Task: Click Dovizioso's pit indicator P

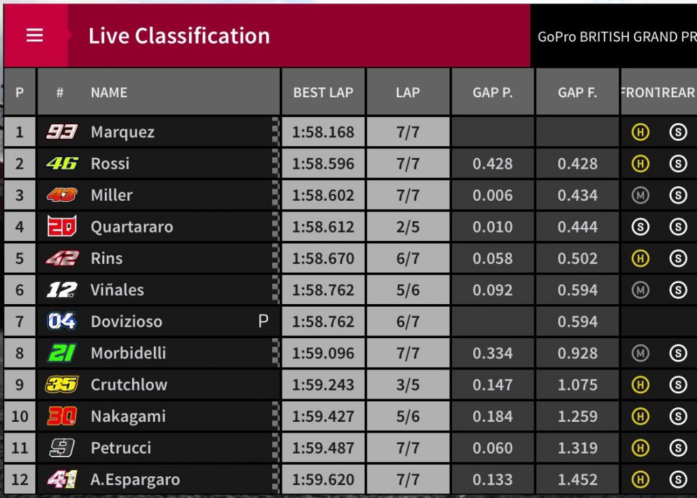Action: [x=263, y=321]
